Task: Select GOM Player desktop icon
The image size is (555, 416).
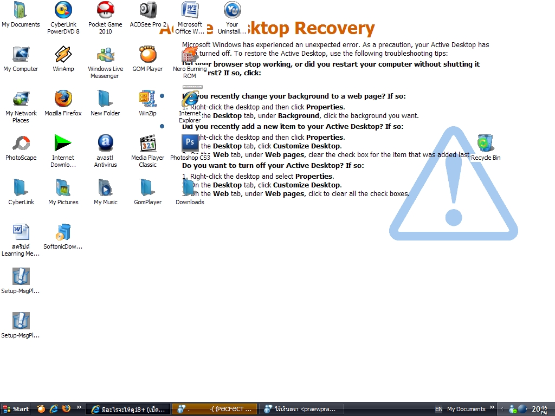Action: point(147,59)
